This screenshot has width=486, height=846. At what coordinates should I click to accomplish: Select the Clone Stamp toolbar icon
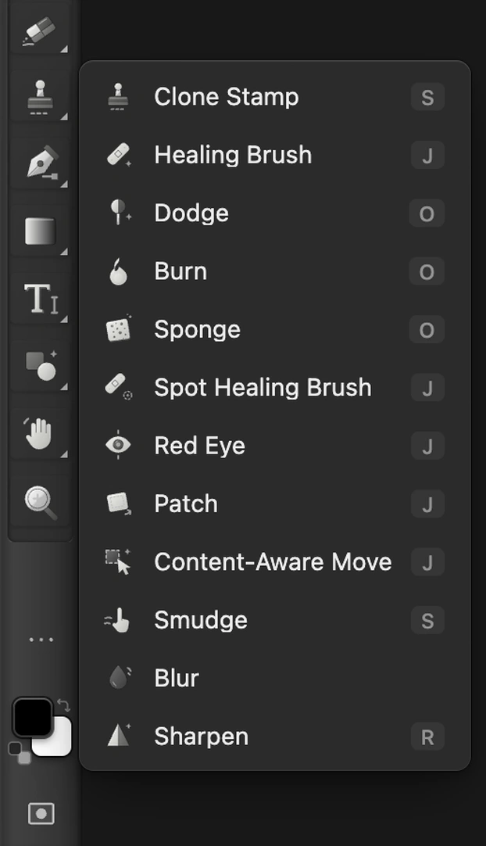coord(40,96)
